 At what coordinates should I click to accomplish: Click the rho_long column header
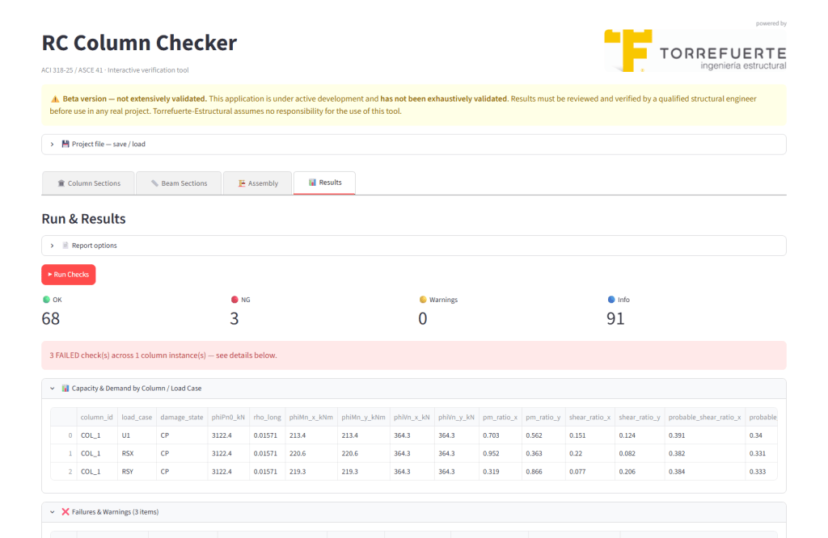(267, 417)
